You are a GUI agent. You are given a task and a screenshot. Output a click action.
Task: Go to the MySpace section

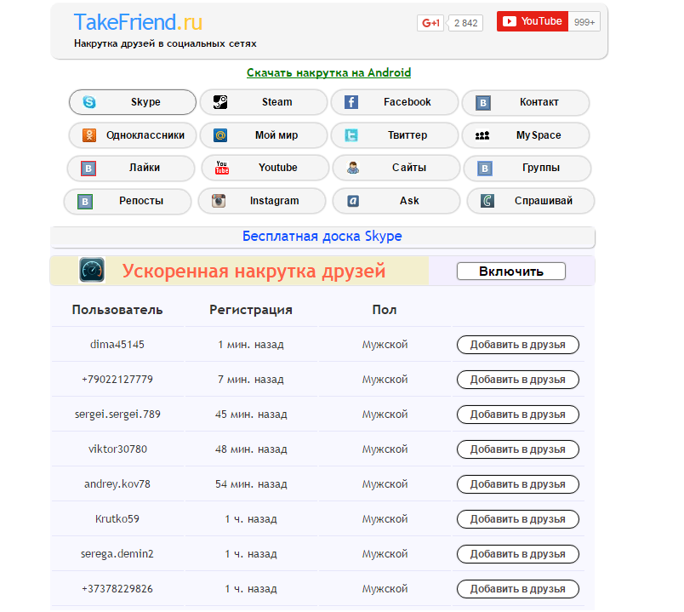526,135
